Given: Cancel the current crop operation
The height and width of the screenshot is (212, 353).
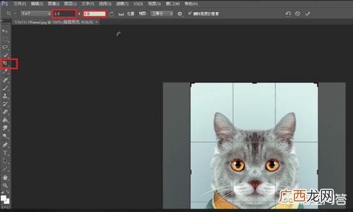Looking at the screenshot, I should (x=298, y=14).
